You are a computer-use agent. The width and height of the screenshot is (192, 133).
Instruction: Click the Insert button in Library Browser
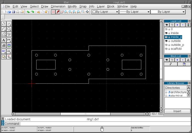[177, 111]
